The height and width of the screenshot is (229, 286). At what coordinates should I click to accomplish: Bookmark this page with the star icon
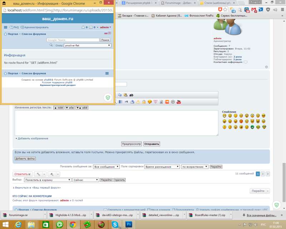tap(226, 10)
